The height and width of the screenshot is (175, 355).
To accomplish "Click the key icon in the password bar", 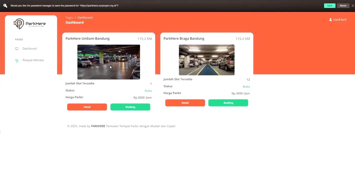I will (5, 6).
